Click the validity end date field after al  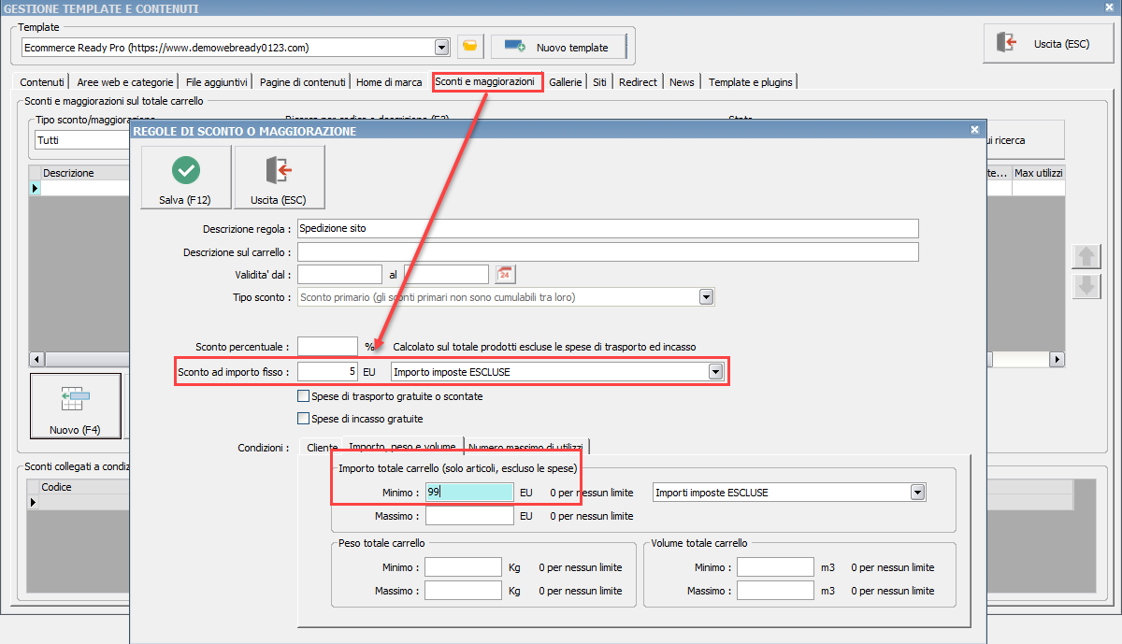click(447, 274)
